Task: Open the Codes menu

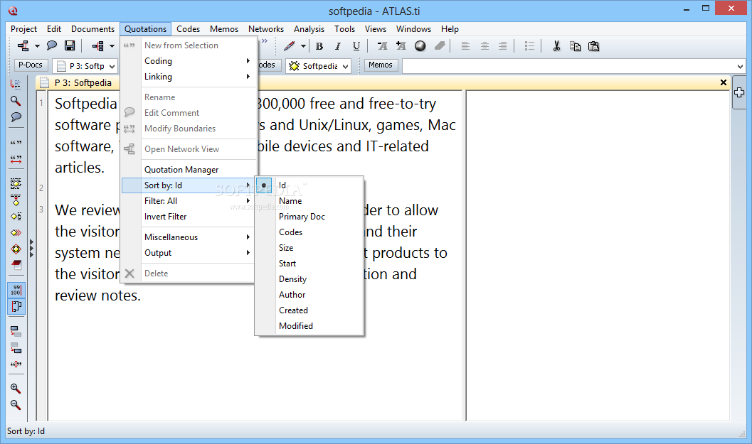Action: point(188,29)
